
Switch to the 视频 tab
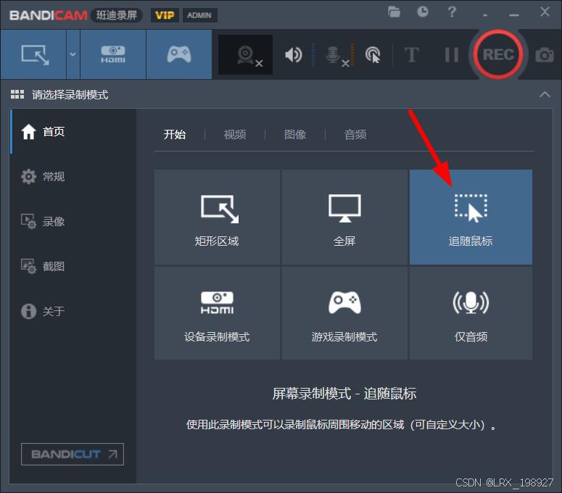[x=235, y=134]
